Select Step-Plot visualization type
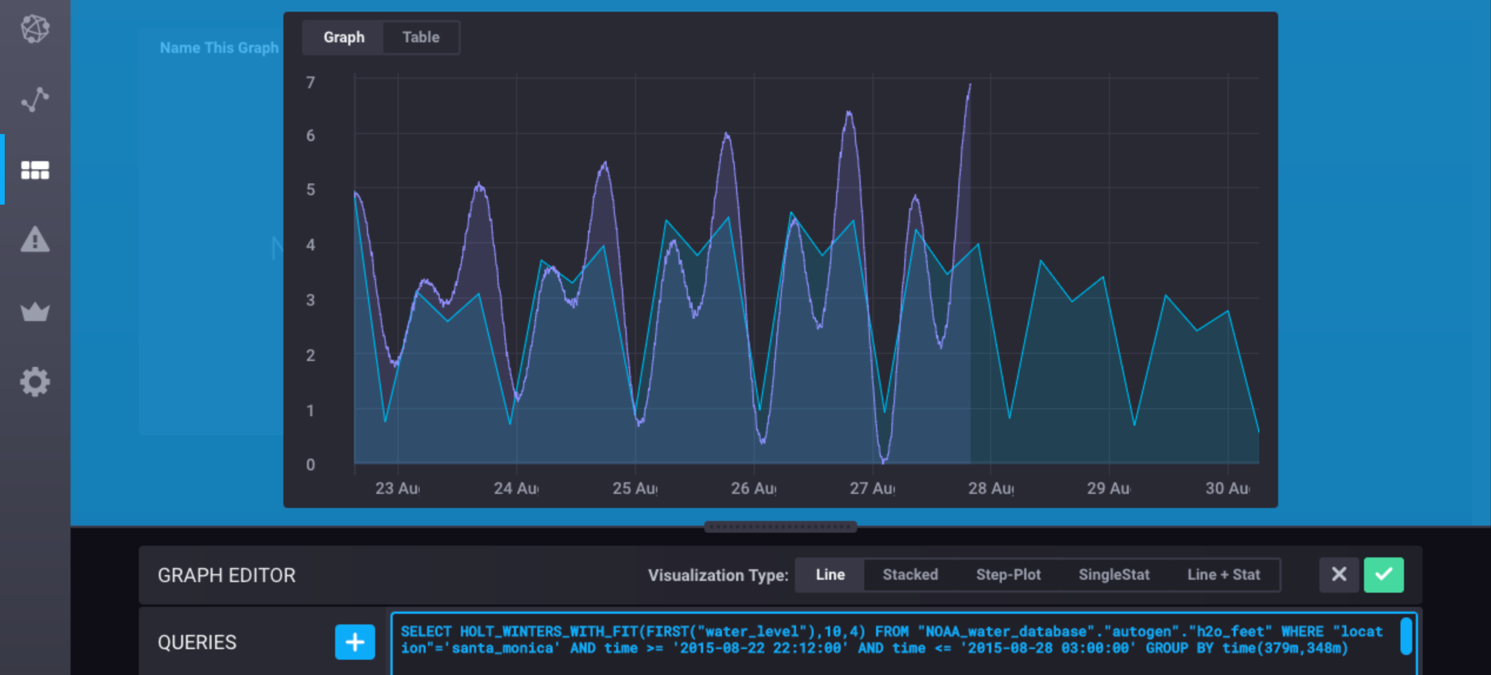The image size is (1491, 675). click(x=1008, y=574)
